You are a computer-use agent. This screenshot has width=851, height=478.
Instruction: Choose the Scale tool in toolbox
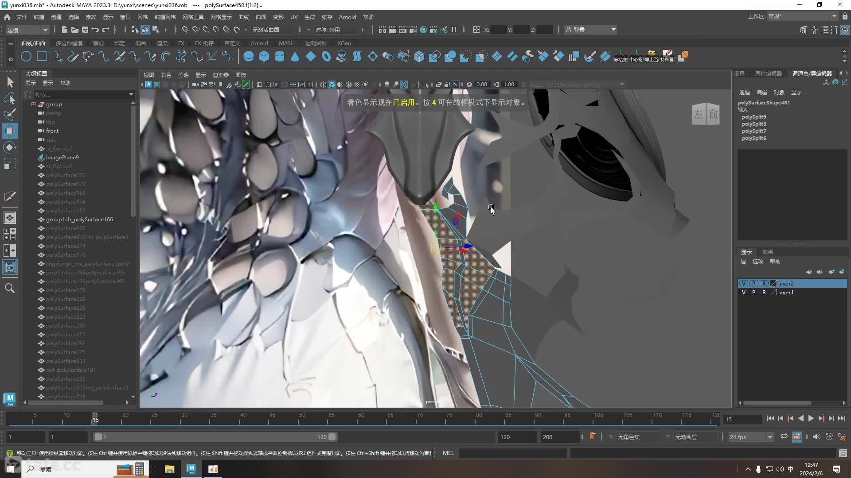pyautogui.click(x=10, y=164)
